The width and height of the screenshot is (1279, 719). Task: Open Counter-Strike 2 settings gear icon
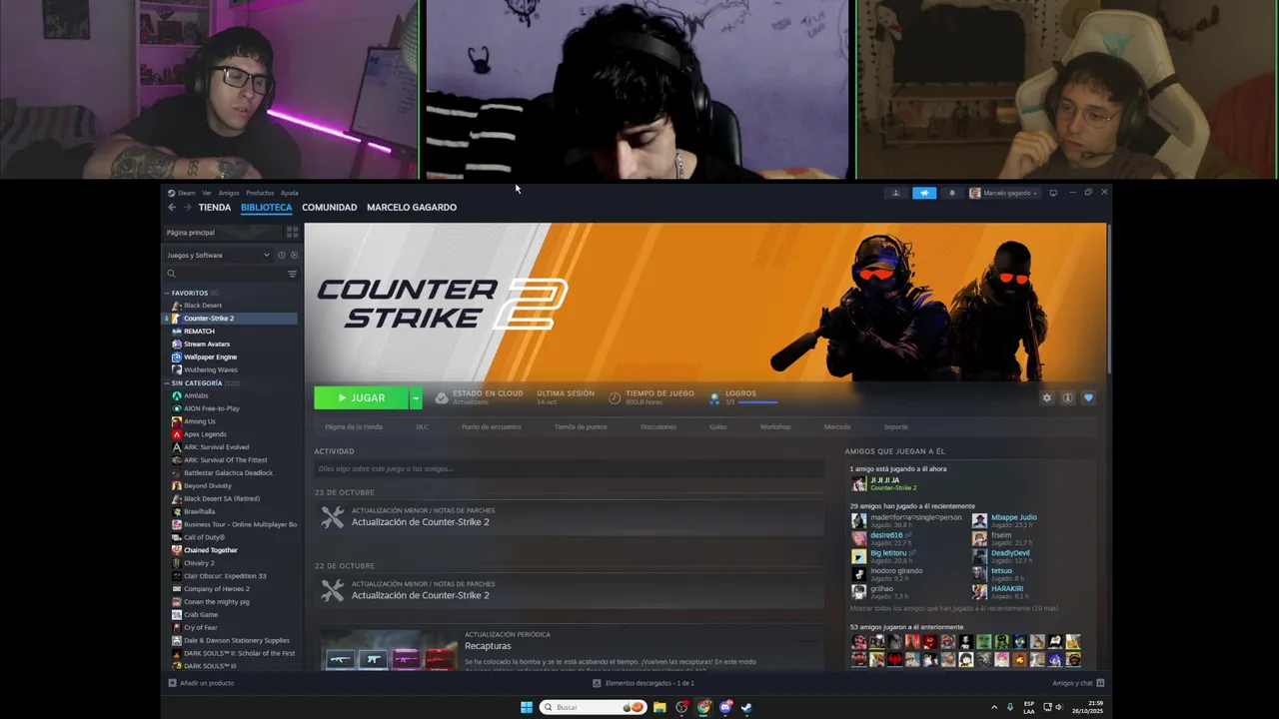tap(1046, 397)
